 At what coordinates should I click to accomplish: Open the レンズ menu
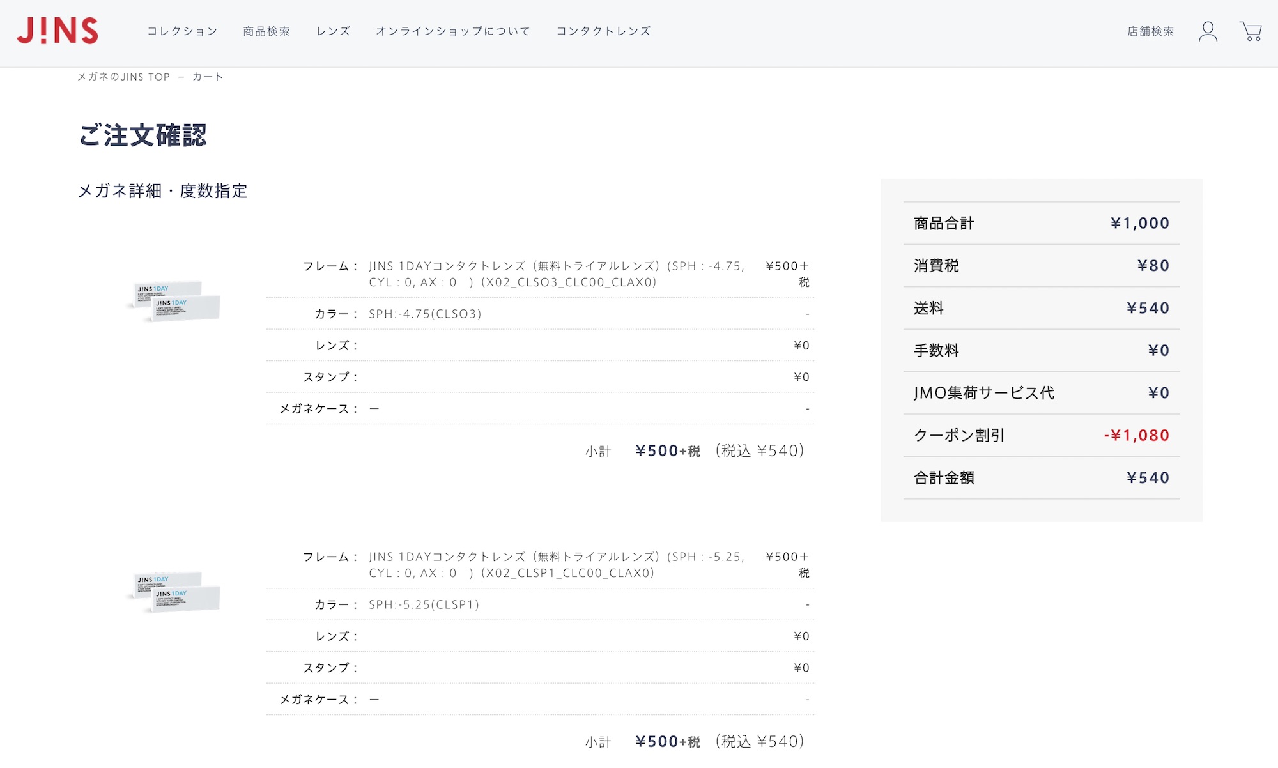[x=333, y=31]
